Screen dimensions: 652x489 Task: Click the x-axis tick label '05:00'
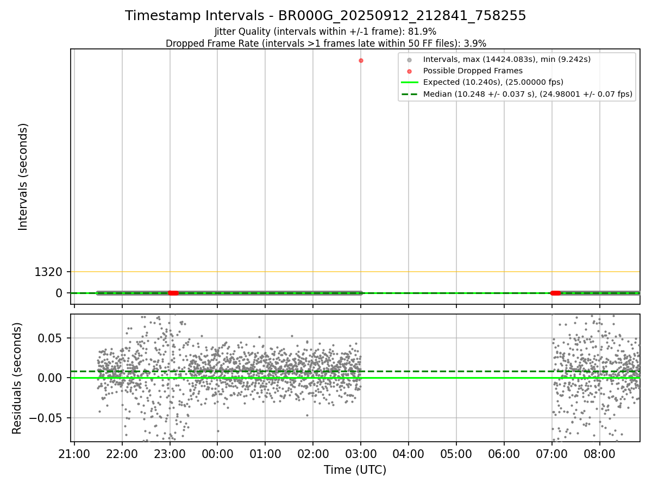[x=456, y=453]
